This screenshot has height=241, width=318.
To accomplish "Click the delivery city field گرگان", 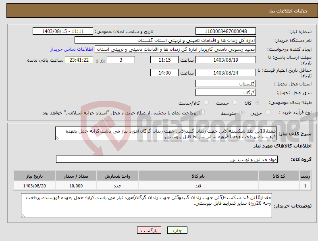I will [226, 93].
